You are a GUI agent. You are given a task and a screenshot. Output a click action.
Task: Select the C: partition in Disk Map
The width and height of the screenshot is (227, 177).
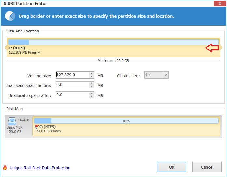click(126, 126)
